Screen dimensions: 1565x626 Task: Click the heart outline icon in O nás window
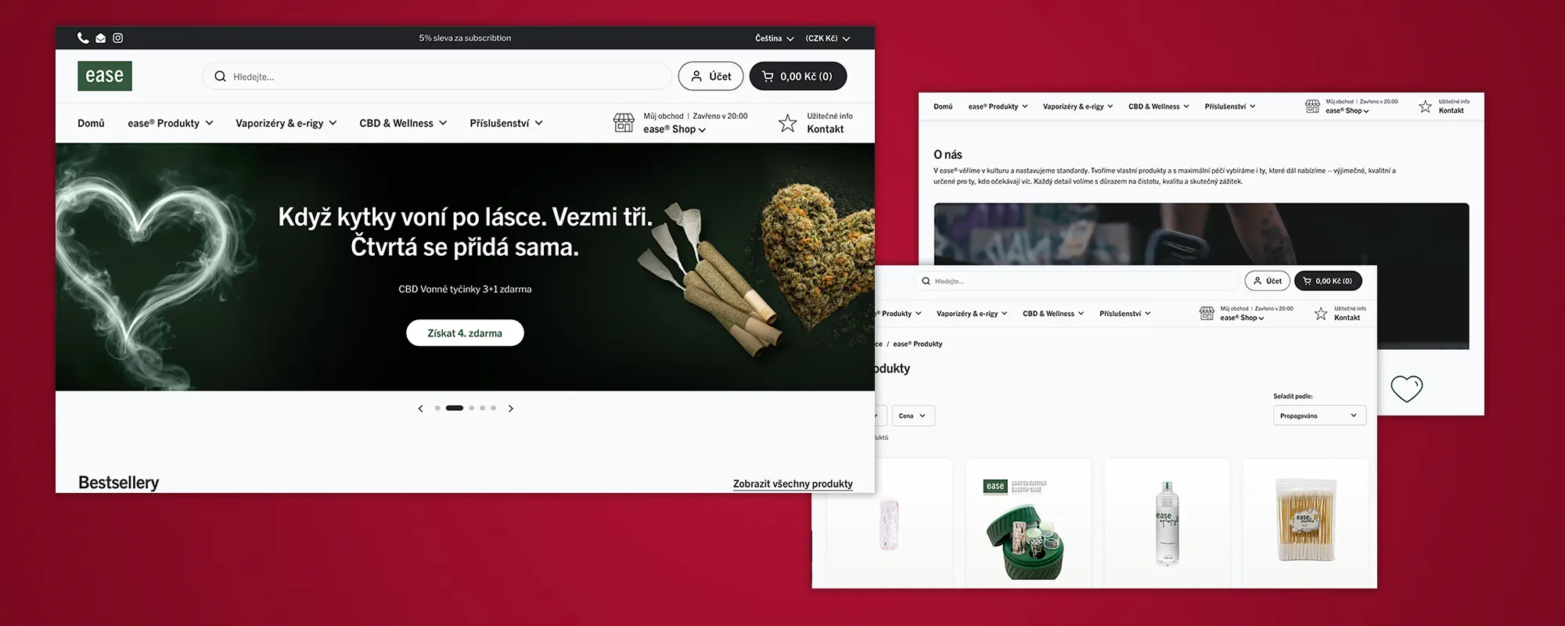point(1406,388)
